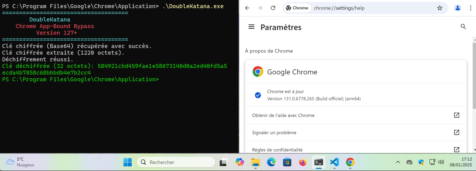Go forward in Chrome
Viewport: 476px width, 171px height.
[x=260, y=8]
